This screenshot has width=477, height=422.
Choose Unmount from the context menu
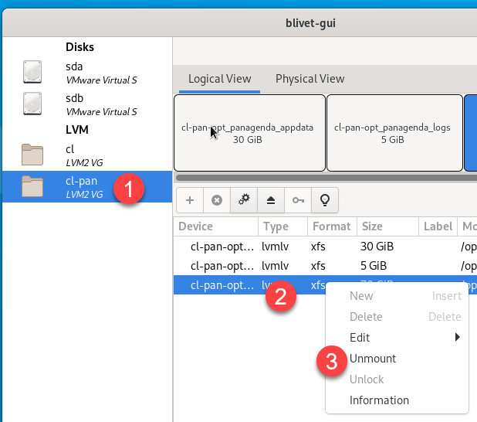coord(373,359)
